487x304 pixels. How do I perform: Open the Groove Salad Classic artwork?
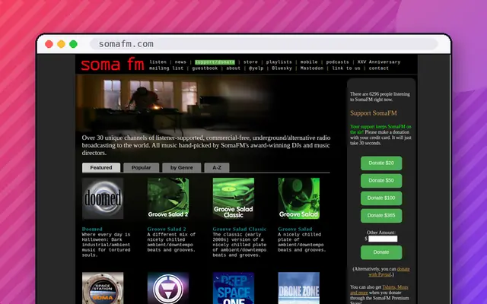234,198
